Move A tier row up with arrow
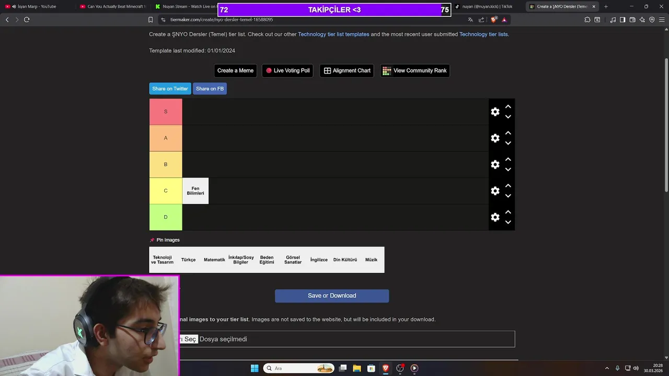669x376 pixels. click(x=508, y=133)
